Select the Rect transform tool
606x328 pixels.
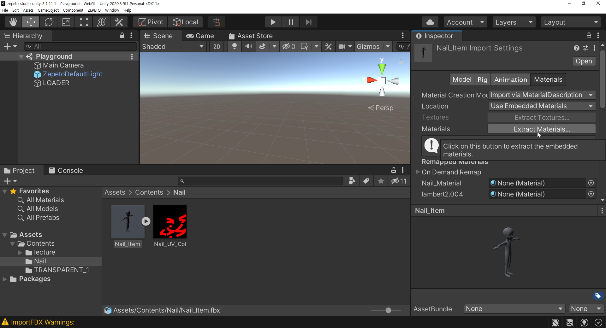[84, 22]
